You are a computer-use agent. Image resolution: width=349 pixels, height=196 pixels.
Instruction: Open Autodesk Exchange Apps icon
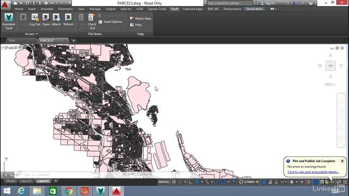293,3
